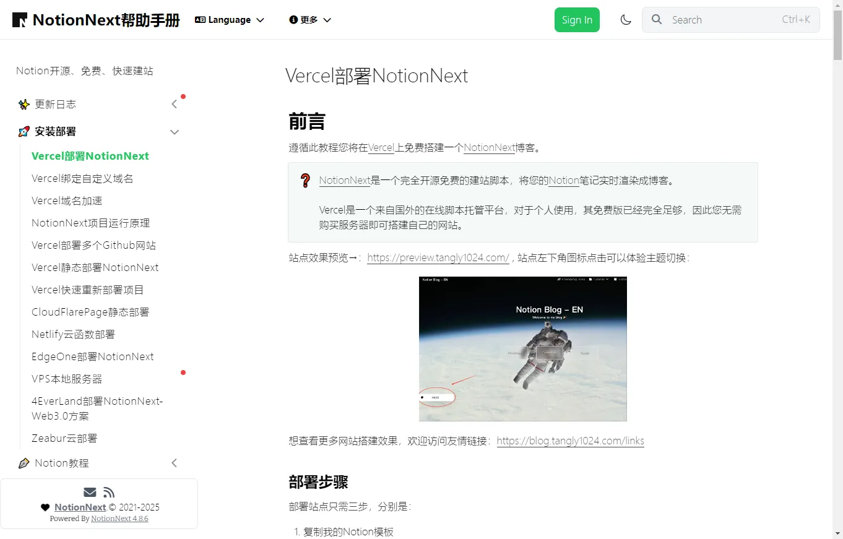Viewport: 843px width, 539px height.
Task: Click the 更新日志 menu label
Action: tap(55, 104)
